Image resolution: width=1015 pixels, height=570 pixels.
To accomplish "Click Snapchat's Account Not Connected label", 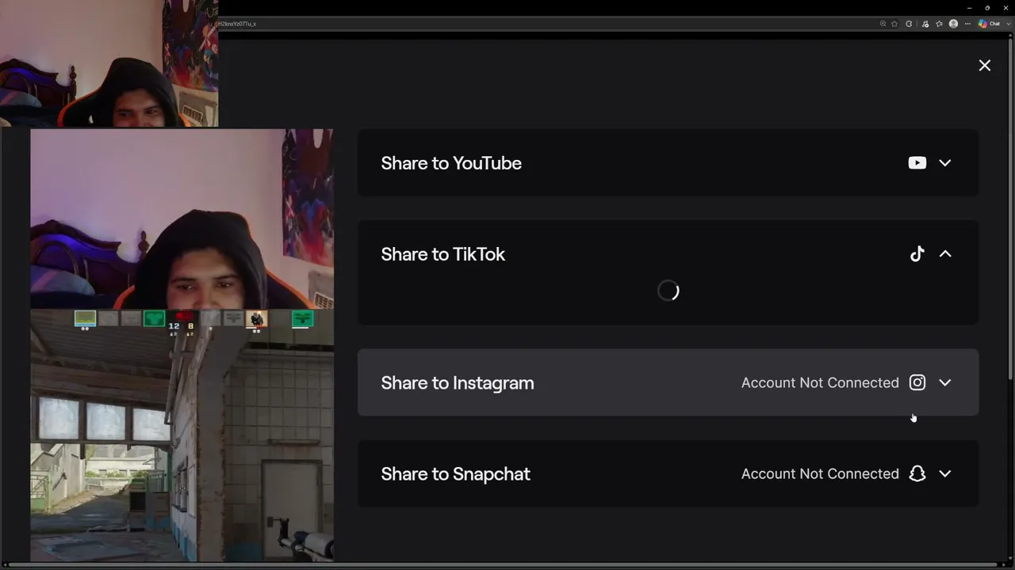I will (820, 474).
